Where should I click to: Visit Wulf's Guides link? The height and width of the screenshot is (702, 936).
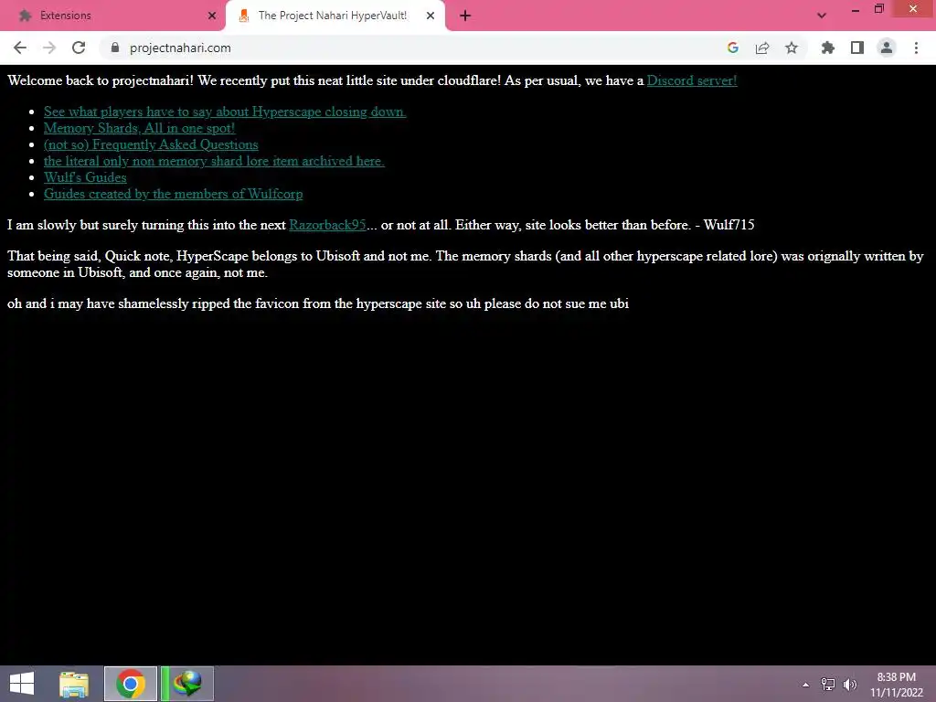[85, 177]
